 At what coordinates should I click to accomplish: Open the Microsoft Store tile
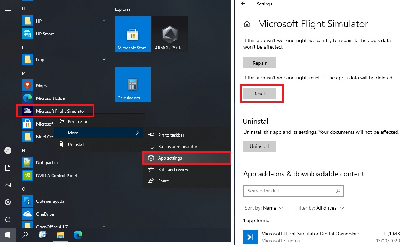click(x=132, y=34)
